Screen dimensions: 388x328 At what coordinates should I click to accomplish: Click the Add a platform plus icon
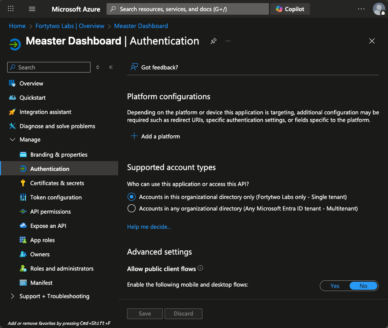pos(134,136)
